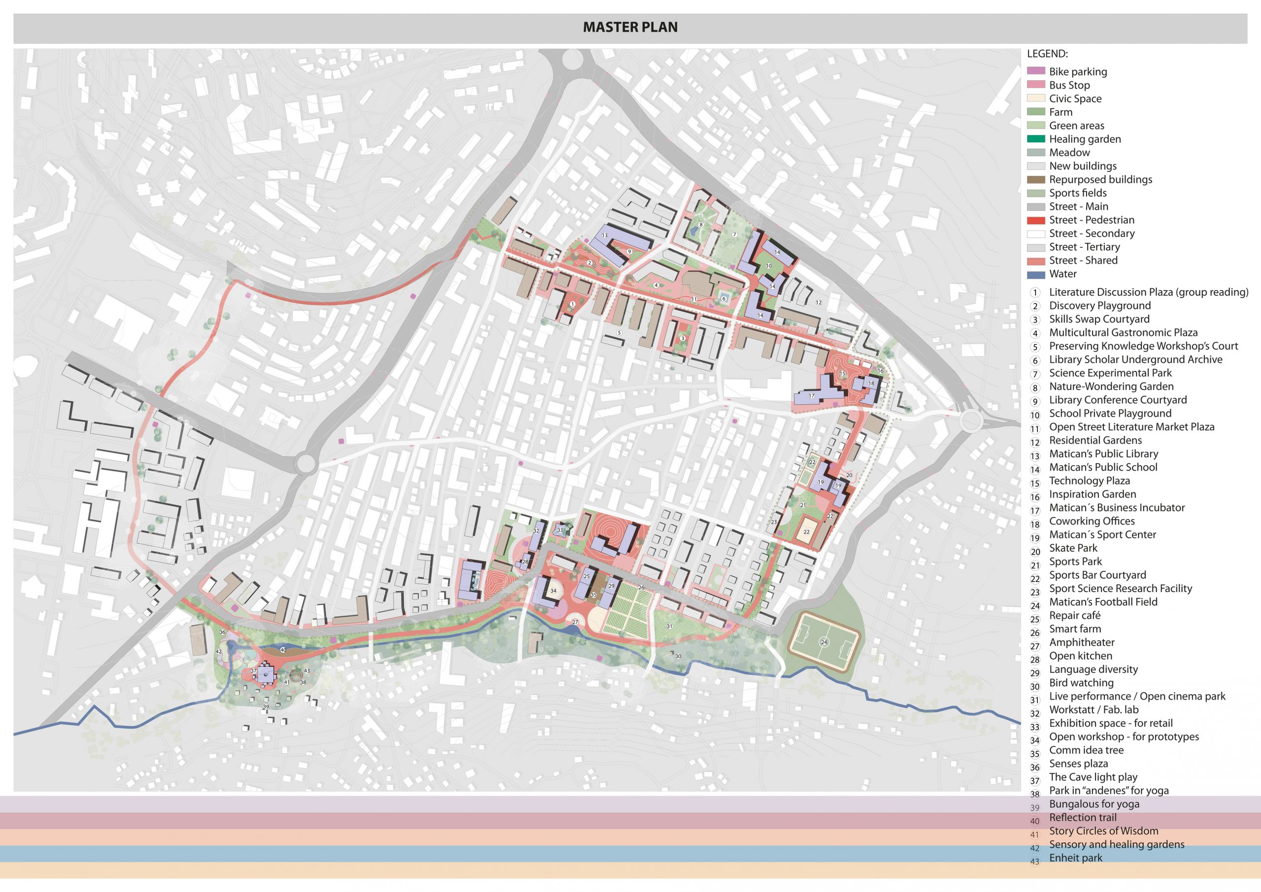
Task: Click the MASTER PLAN title bar
Action: coord(630,28)
